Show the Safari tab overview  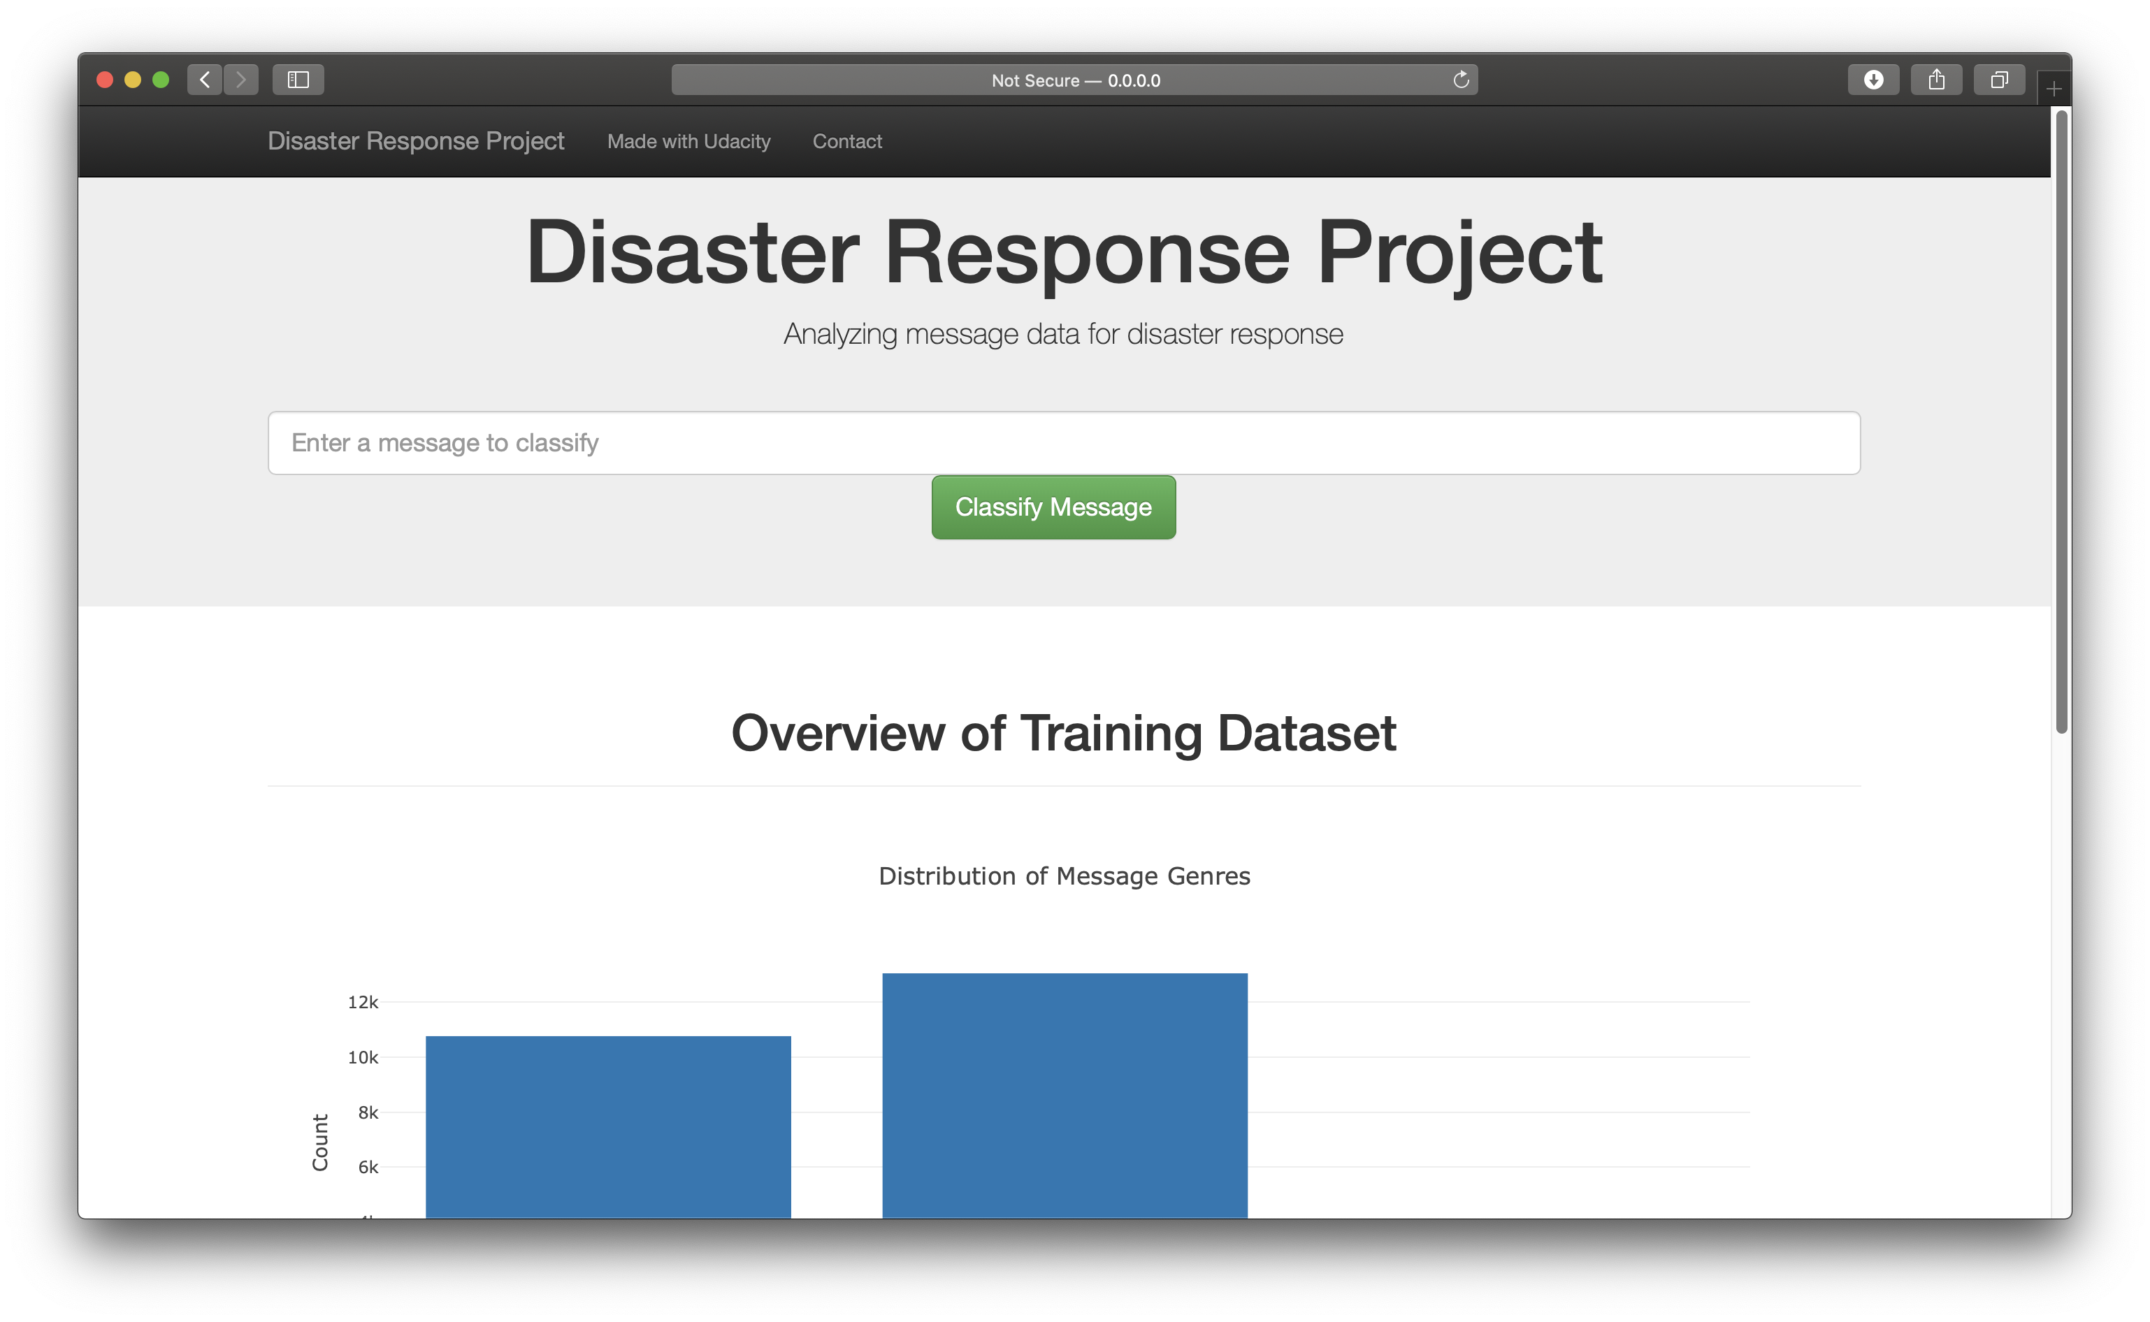1999,80
